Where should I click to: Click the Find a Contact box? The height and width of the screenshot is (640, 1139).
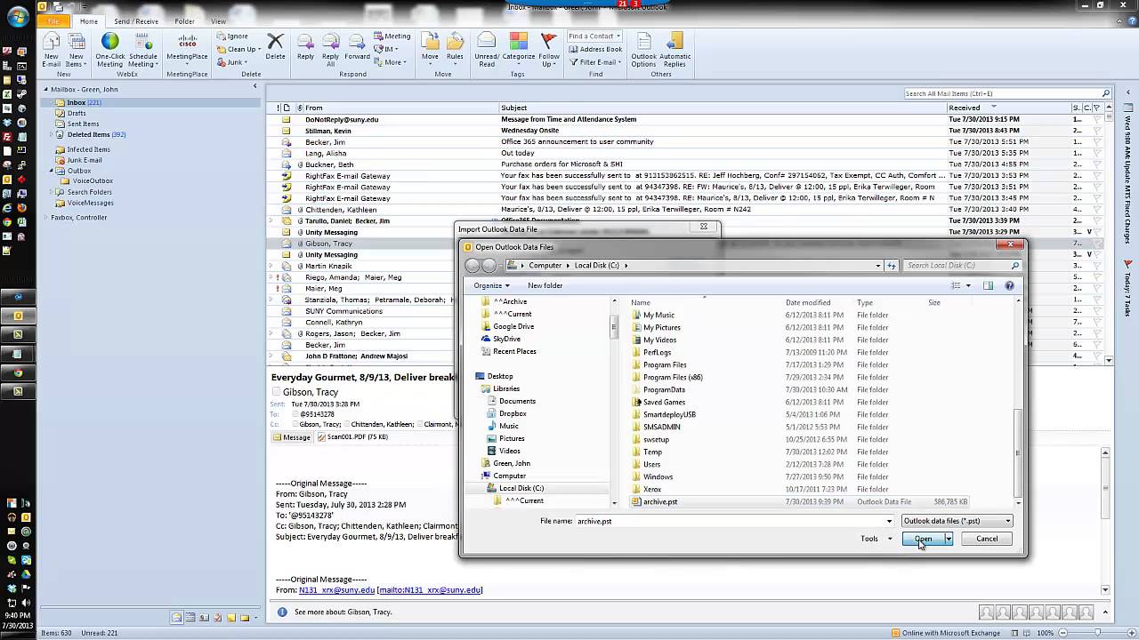point(595,36)
